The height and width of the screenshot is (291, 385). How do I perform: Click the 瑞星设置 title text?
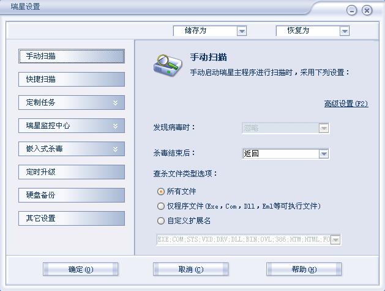tap(25, 7)
